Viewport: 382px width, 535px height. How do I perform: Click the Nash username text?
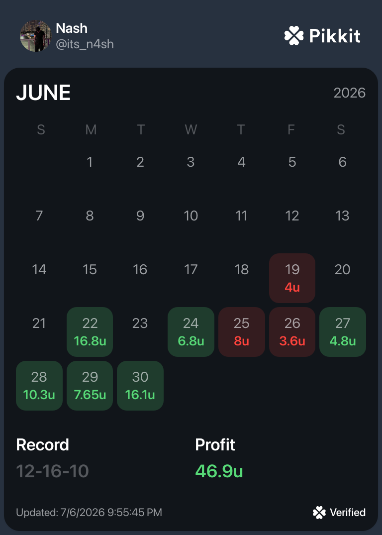point(72,28)
